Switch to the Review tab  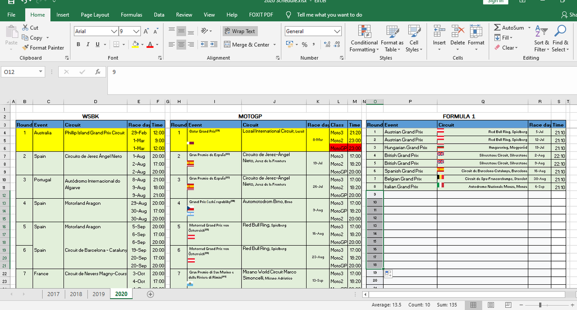pyautogui.click(x=184, y=15)
